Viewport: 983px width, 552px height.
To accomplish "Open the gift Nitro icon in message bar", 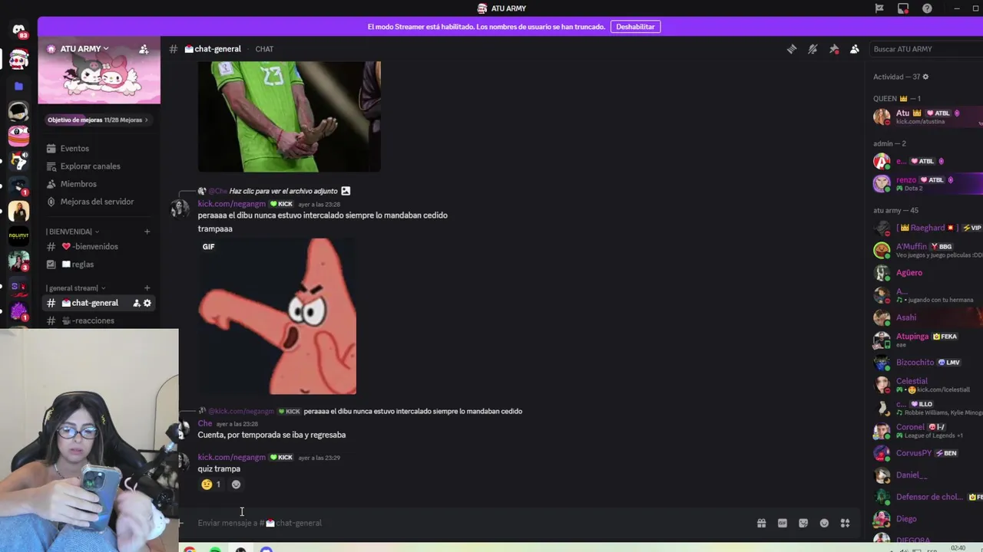I will (x=761, y=523).
